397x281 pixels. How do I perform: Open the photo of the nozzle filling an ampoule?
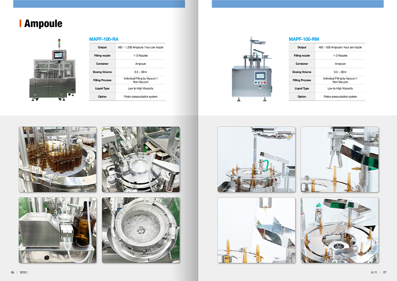click(x=256, y=230)
